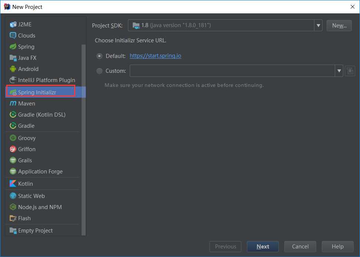Pick Kotlin from the project list
Screen dimensions: 360x257
pos(43,183)
